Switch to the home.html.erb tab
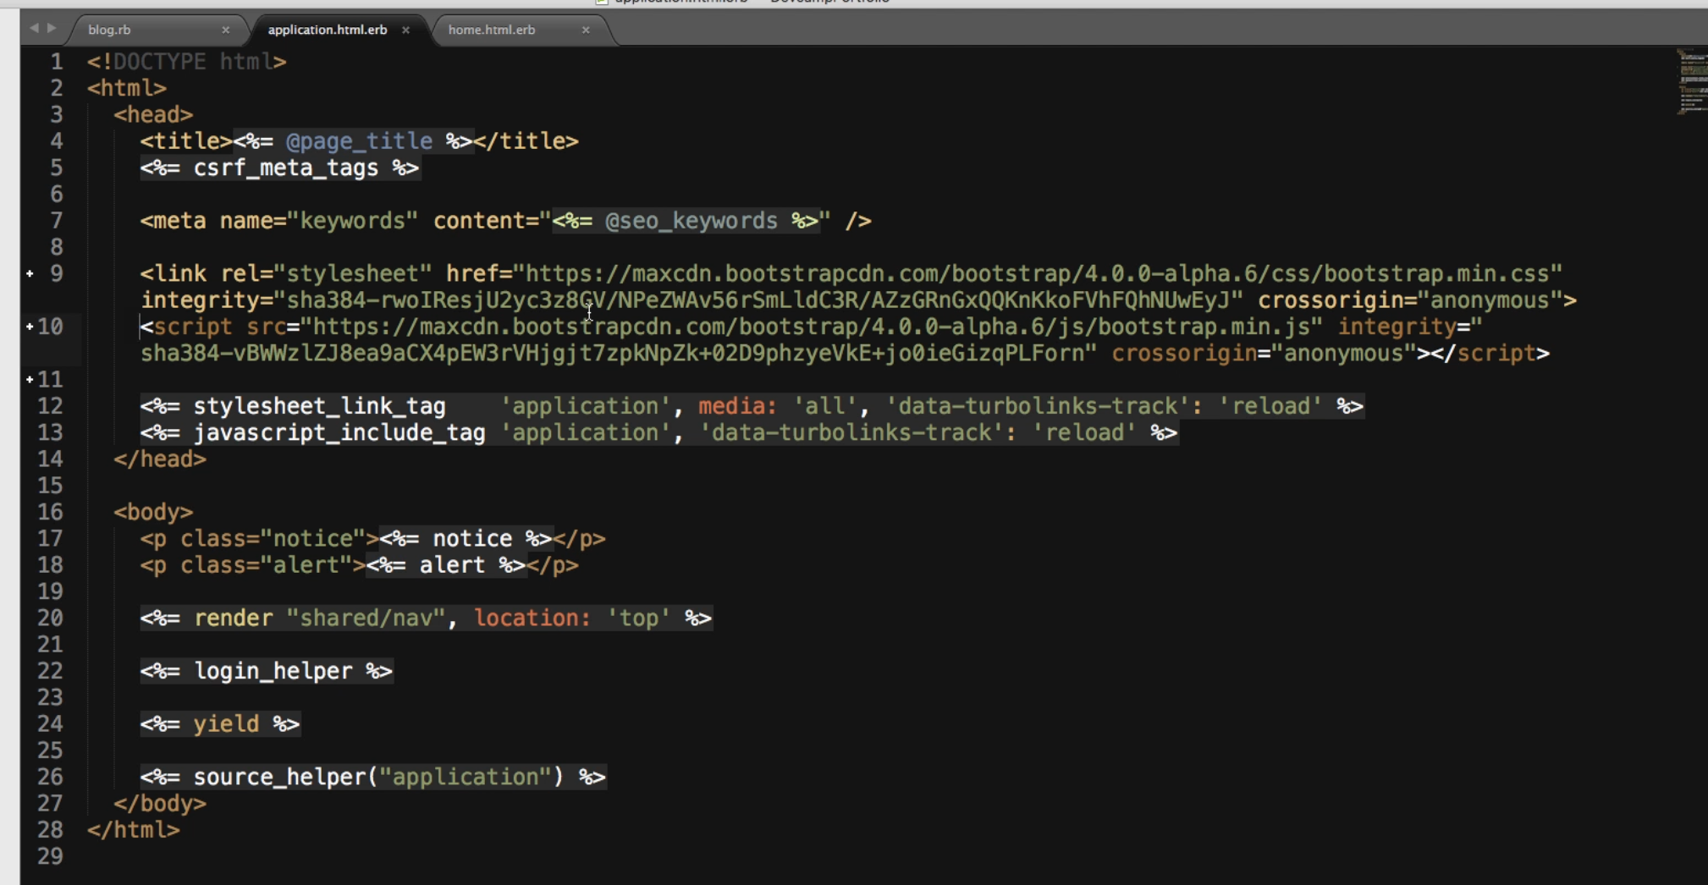The width and height of the screenshot is (1708, 885). pos(492,30)
